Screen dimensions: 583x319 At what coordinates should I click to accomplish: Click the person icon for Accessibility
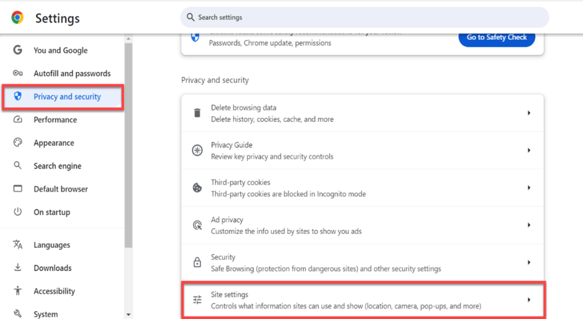pyautogui.click(x=18, y=291)
